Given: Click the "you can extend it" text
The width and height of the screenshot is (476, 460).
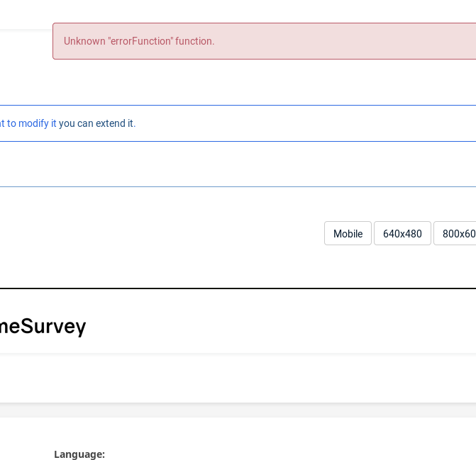Looking at the screenshot, I should [x=97, y=123].
